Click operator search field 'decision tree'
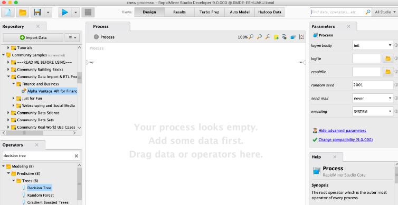This screenshot has height=205, width=398. coord(37,156)
